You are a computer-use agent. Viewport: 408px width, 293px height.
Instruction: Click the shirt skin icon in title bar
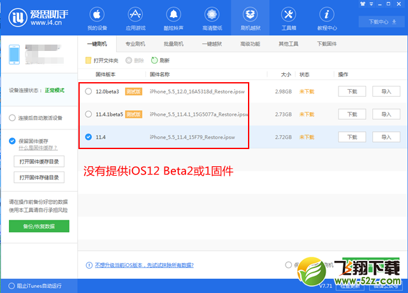click(x=363, y=4)
